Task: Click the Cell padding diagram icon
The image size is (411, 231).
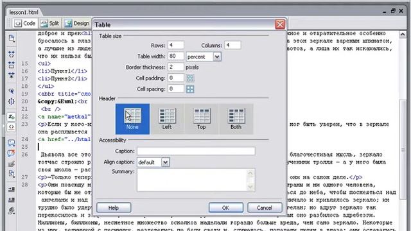Action: point(190,78)
